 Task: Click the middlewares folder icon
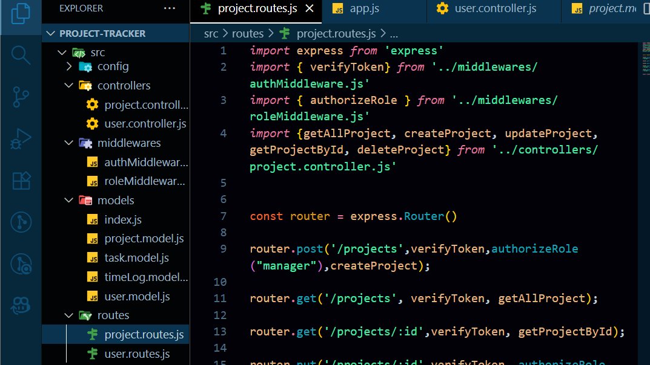tap(85, 143)
